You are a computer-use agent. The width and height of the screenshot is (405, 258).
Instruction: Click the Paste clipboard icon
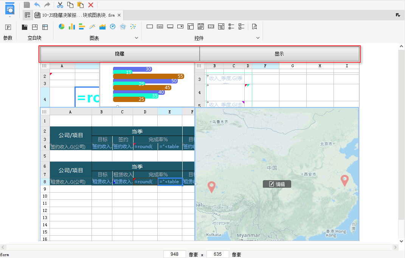tap(80, 5)
